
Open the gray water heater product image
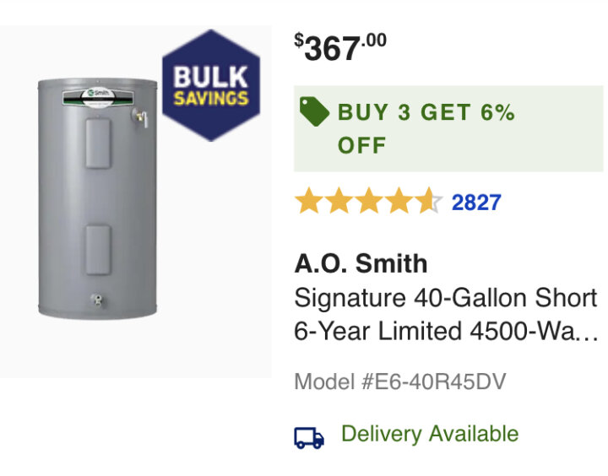pos(98,198)
